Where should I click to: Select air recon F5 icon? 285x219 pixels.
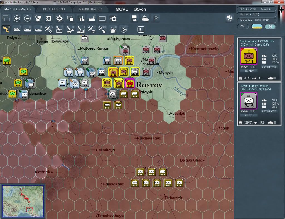49,29
